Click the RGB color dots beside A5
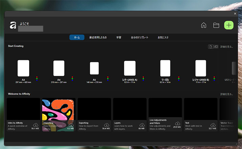 [x=108, y=79]
